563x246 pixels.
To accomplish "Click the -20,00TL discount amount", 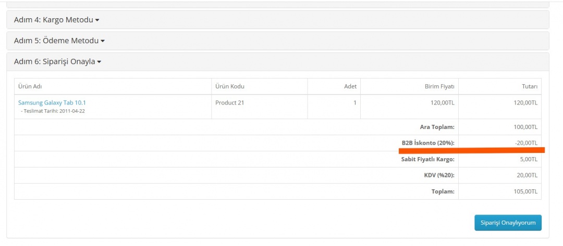I will (x=525, y=143).
